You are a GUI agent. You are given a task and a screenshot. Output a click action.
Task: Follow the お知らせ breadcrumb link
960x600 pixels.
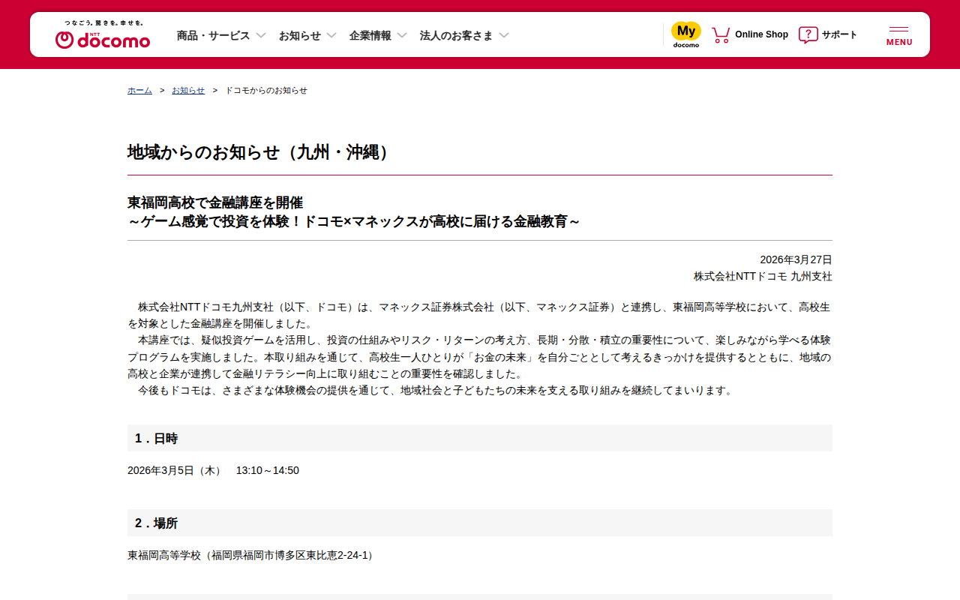pyautogui.click(x=188, y=90)
